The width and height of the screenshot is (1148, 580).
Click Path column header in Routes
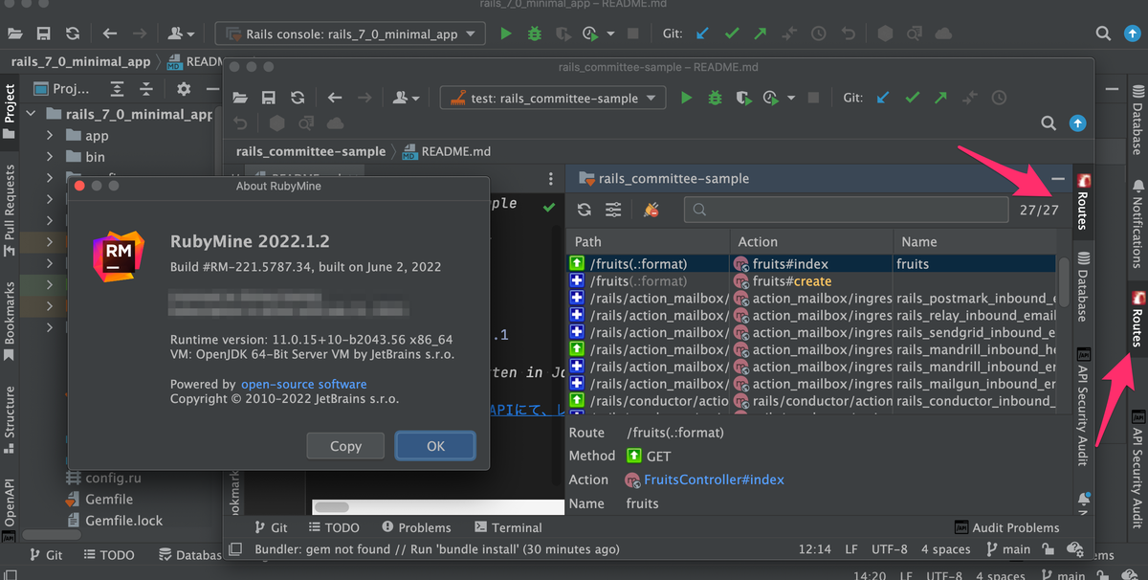click(x=648, y=242)
